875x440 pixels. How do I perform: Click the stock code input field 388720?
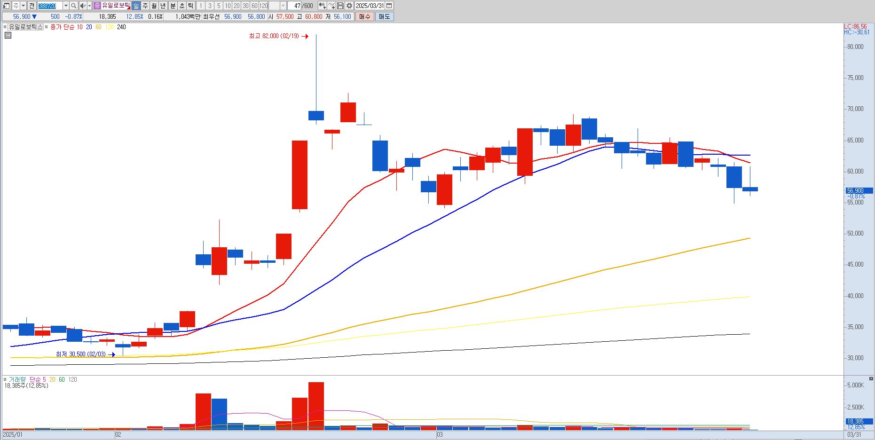click(x=50, y=6)
